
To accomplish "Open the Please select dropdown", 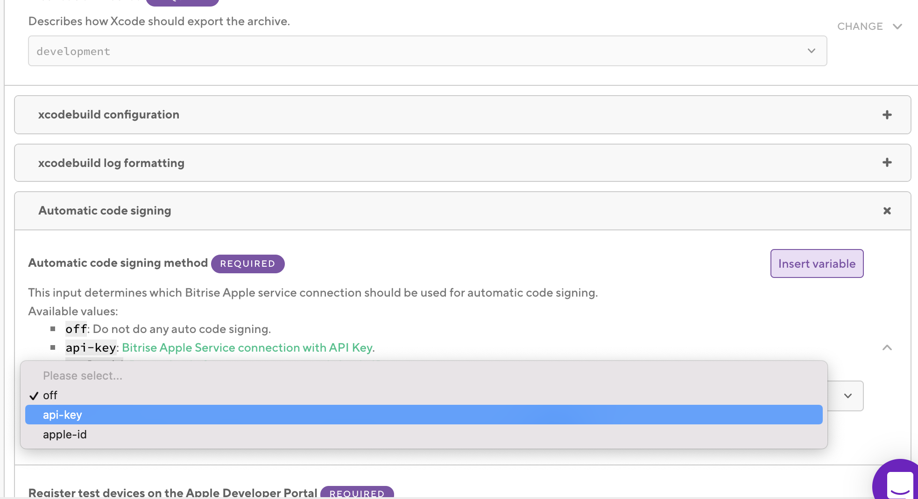I will click(82, 375).
